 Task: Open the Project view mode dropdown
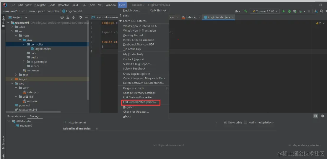(26, 17)
